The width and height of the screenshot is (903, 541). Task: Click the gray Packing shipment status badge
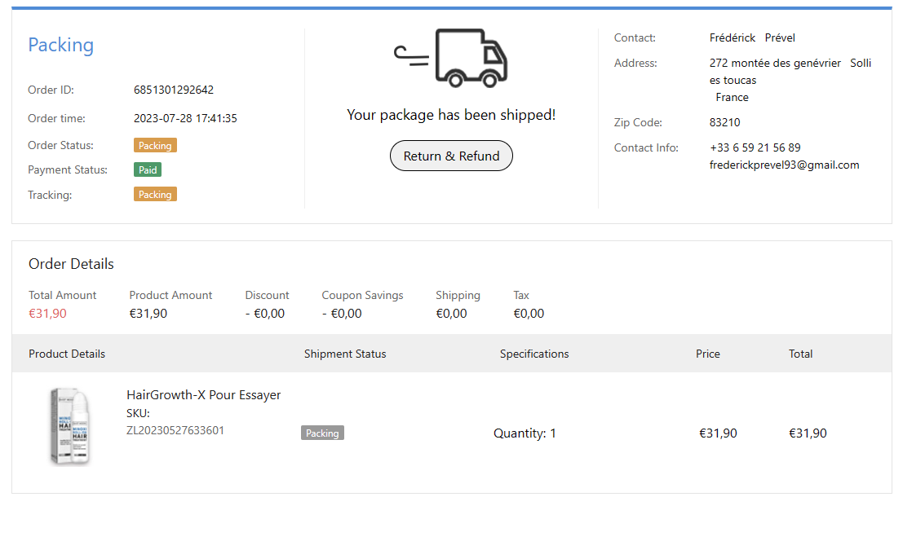point(322,433)
